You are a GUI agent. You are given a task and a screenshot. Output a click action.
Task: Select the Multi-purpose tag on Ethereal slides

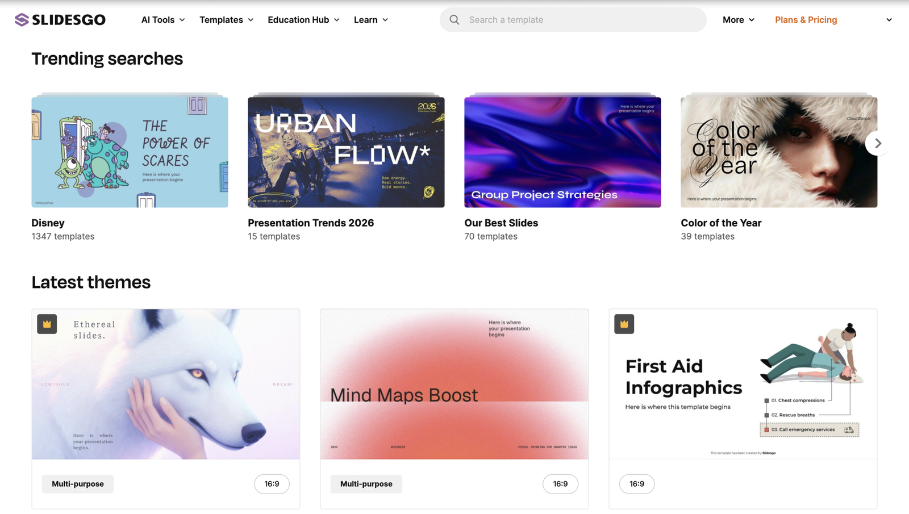(77, 484)
